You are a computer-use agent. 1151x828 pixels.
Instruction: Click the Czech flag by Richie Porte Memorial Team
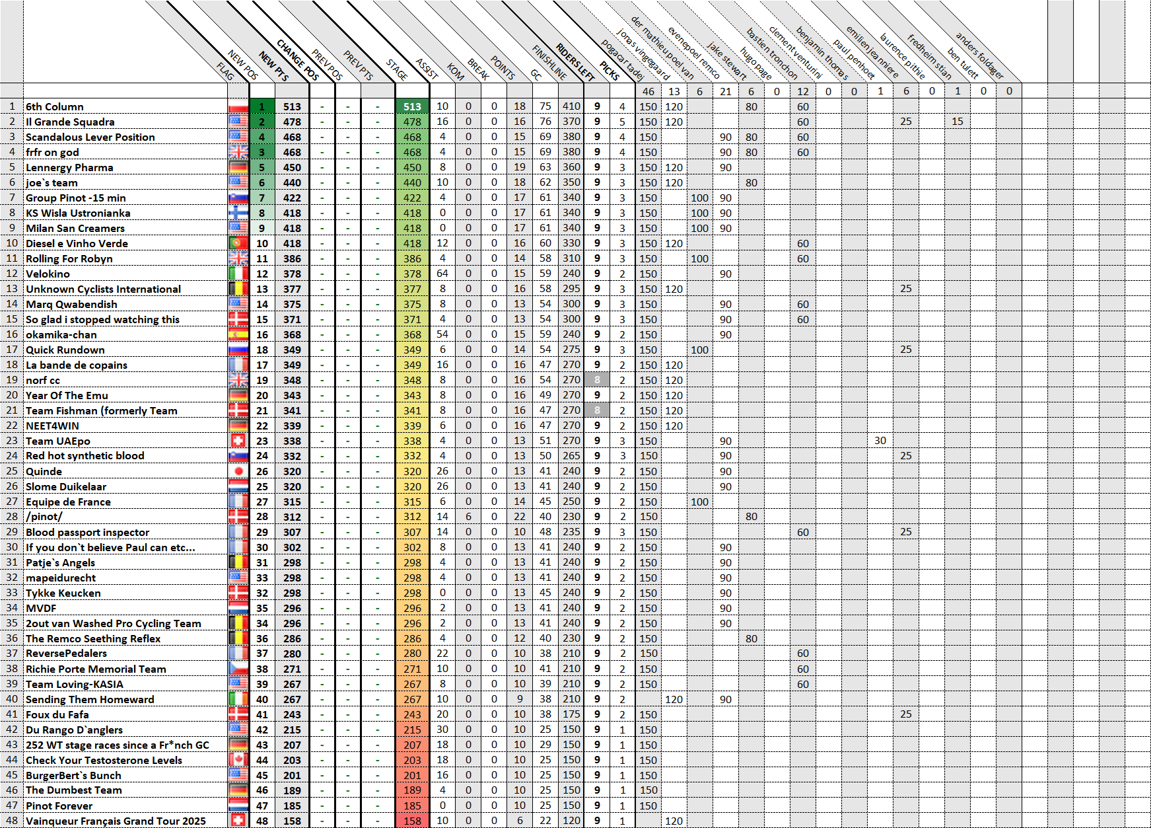(238, 669)
